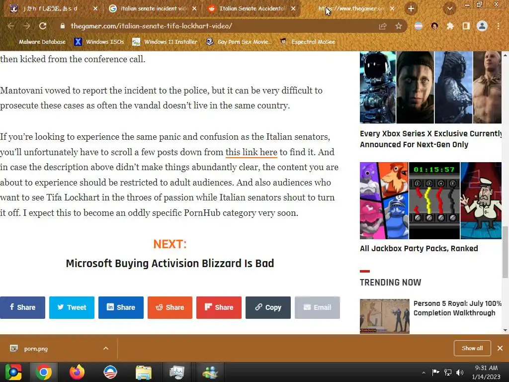Go back to previous page
The height and width of the screenshot is (382, 509).
click(x=11, y=26)
